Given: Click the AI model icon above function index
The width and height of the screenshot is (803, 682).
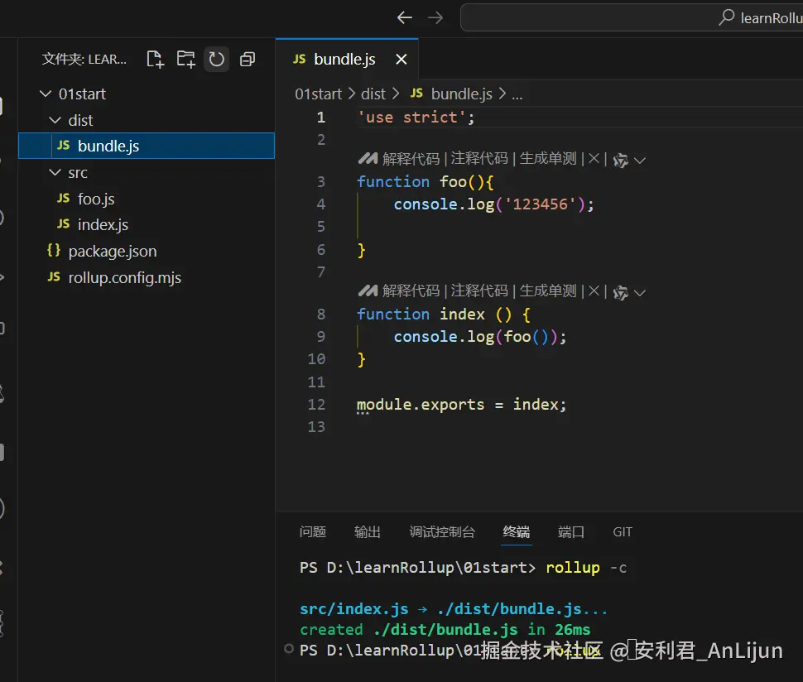Looking at the screenshot, I should click(x=621, y=292).
